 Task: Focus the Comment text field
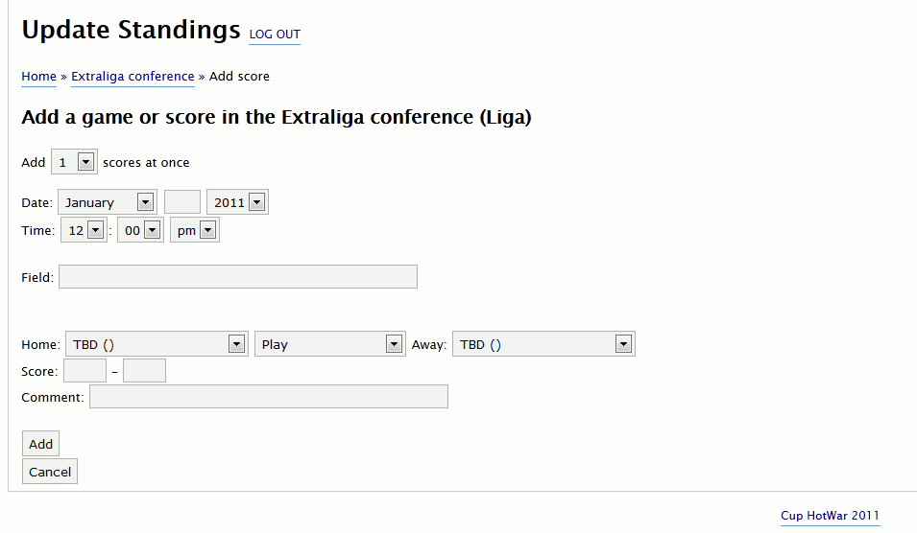tap(269, 397)
